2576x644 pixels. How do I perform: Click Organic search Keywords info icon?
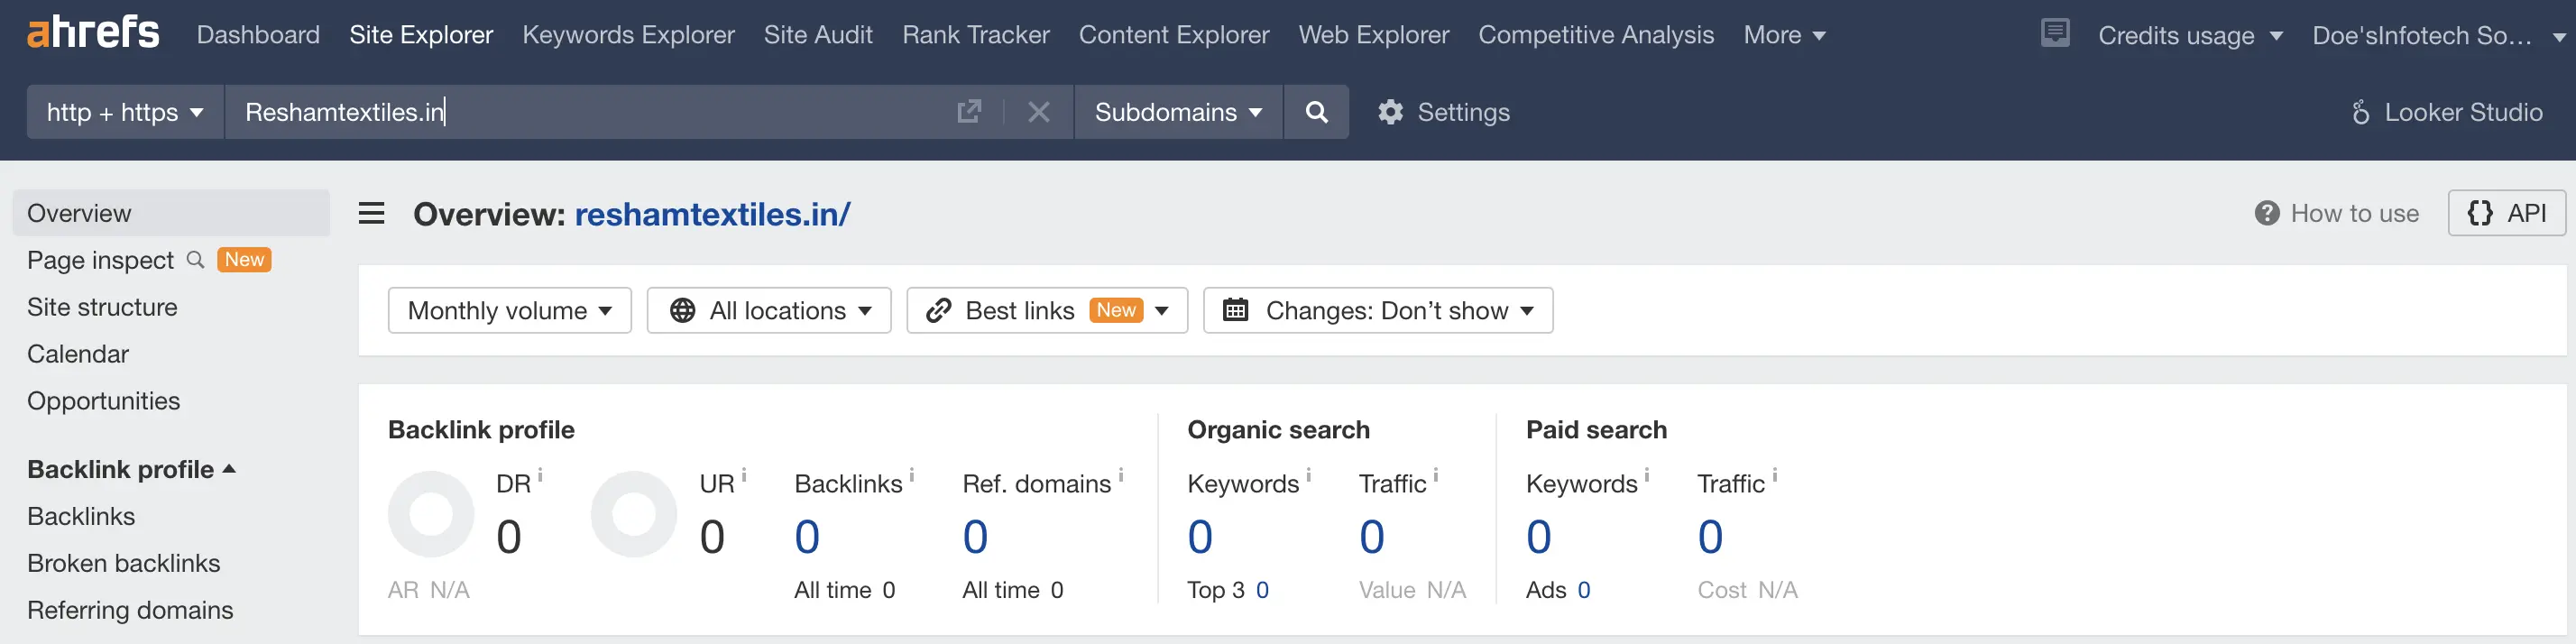1308,475
